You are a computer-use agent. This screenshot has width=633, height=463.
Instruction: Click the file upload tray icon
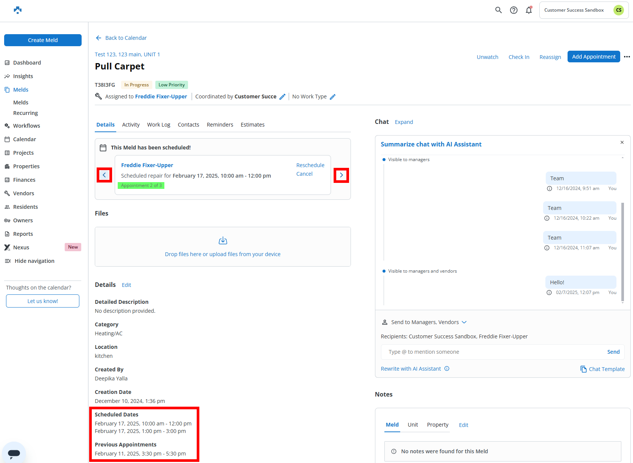pyautogui.click(x=223, y=241)
